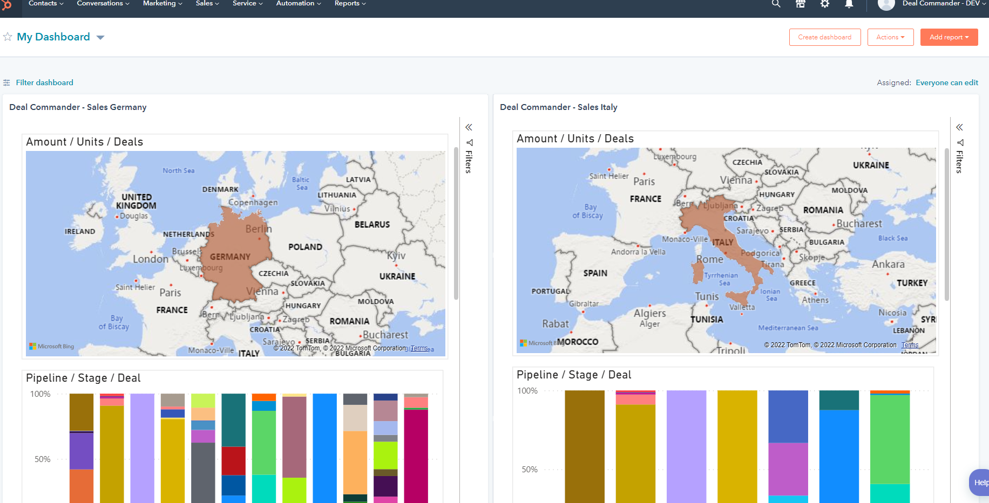Click Deal Commander - Sales Germany title
This screenshot has height=503, width=989.
pyautogui.click(x=78, y=107)
